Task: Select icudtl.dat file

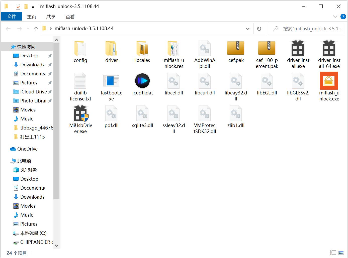Action: point(142,84)
